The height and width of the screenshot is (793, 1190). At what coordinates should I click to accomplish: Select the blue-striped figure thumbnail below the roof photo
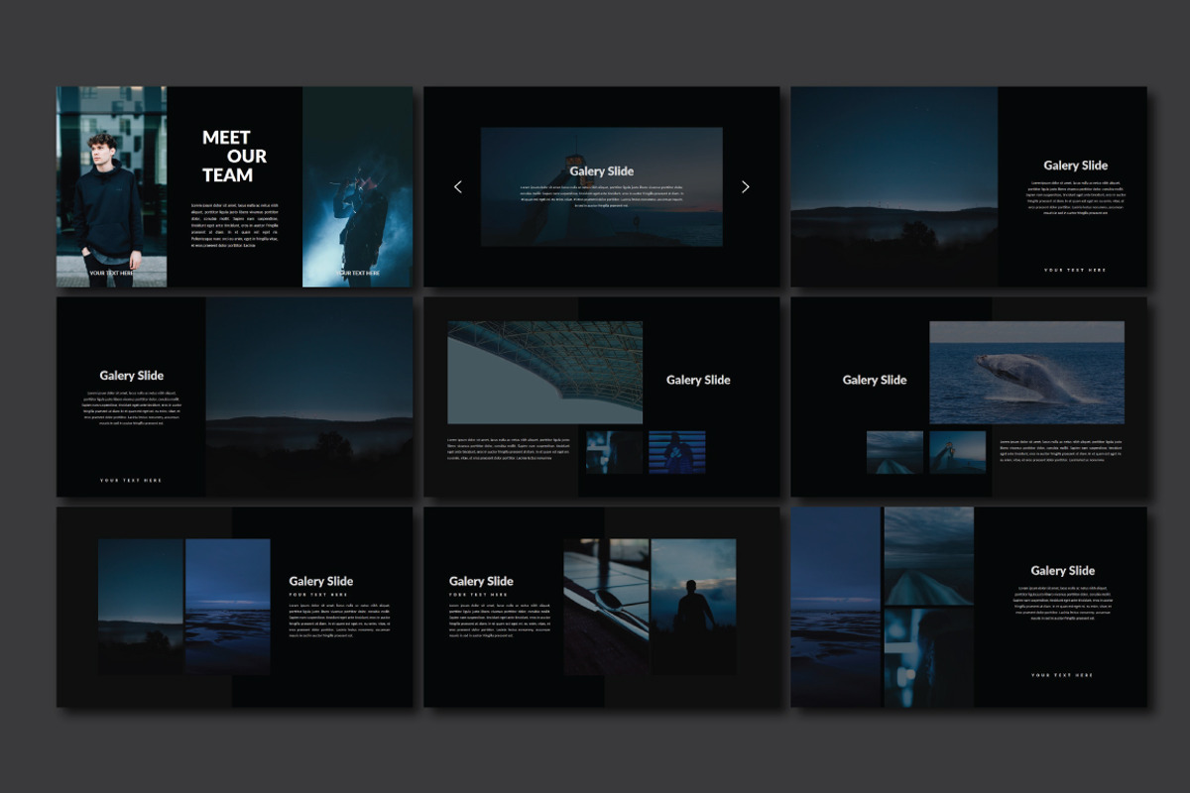click(x=677, y=452)
